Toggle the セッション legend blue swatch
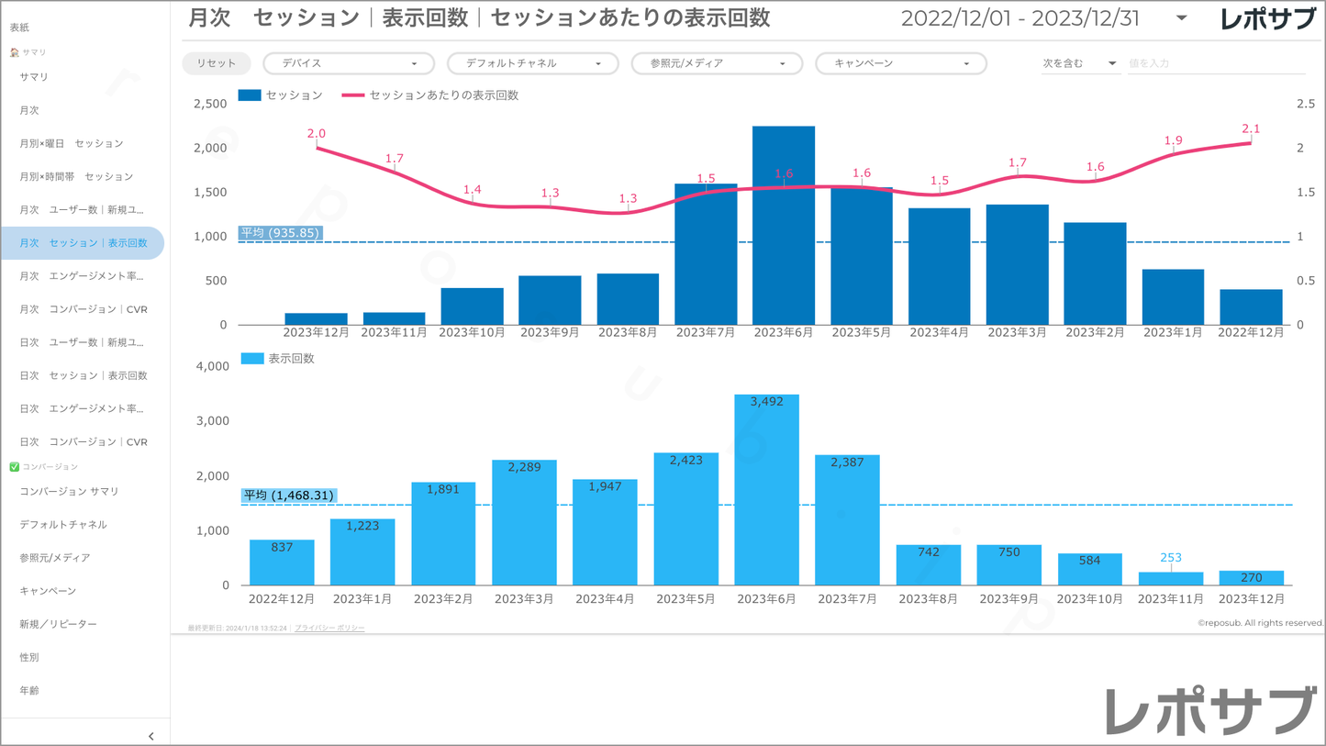The width and height of the screenshot is (1326, 746). (250, 95)
